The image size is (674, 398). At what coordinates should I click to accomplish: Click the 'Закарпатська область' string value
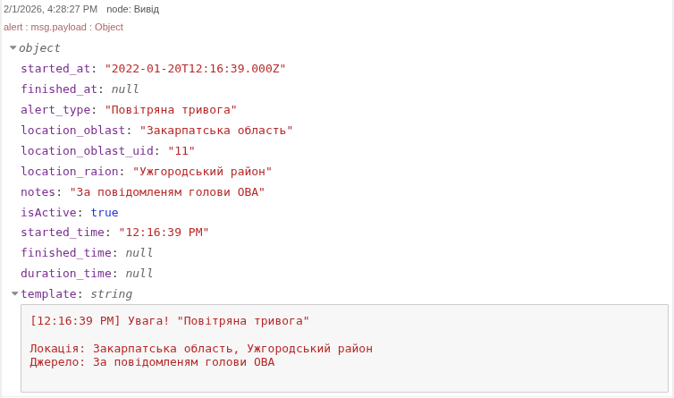(216, 131)
